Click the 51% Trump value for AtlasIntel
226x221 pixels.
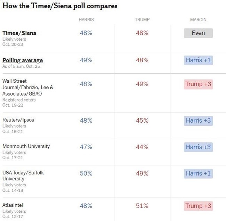point(142,206)
